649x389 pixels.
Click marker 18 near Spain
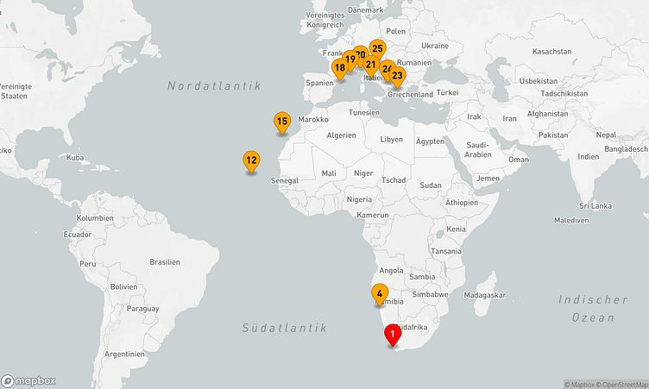coord(339,68)
